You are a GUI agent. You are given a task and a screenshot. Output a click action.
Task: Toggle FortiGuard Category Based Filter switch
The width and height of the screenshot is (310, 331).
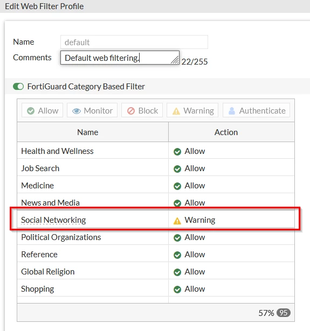click(18, 87)
